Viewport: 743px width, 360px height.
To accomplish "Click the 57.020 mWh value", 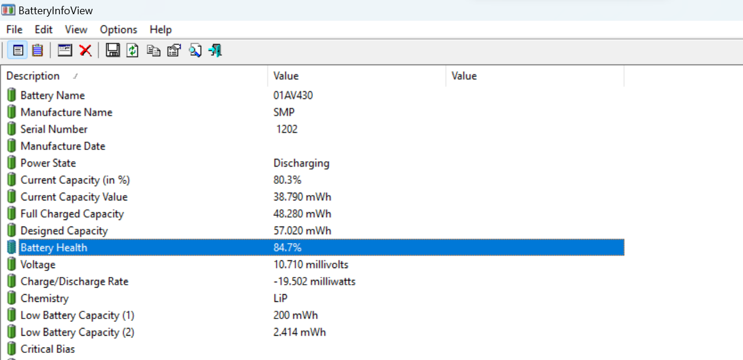I will 302,231.
